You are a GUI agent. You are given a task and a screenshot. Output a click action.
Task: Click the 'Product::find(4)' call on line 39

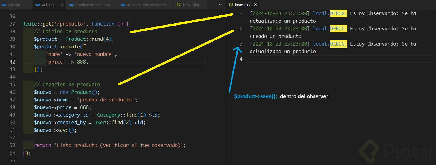coord(90,39)
